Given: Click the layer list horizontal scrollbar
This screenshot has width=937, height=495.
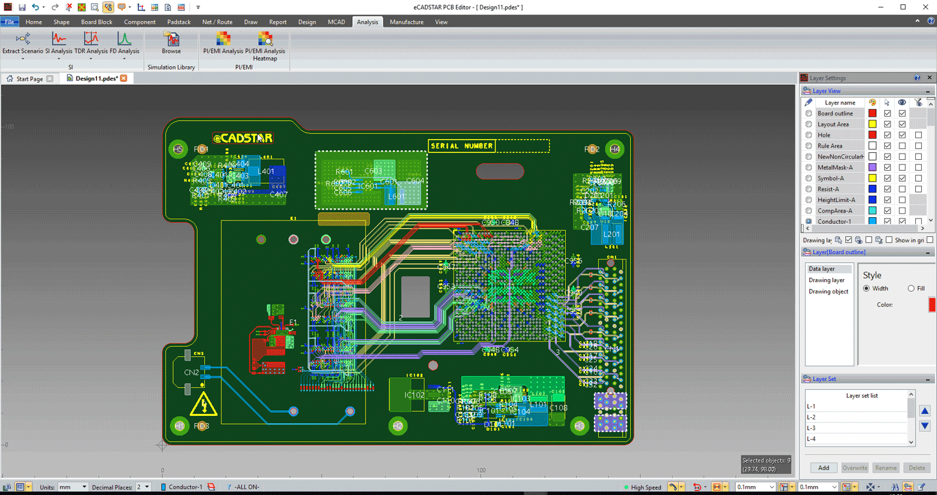Looking at the screenshot, I should [x=864, y=228].
